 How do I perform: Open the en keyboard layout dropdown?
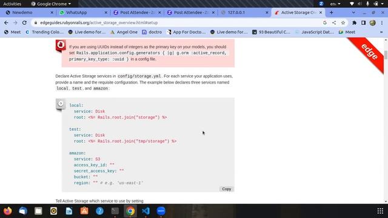[x=335, y=4]
